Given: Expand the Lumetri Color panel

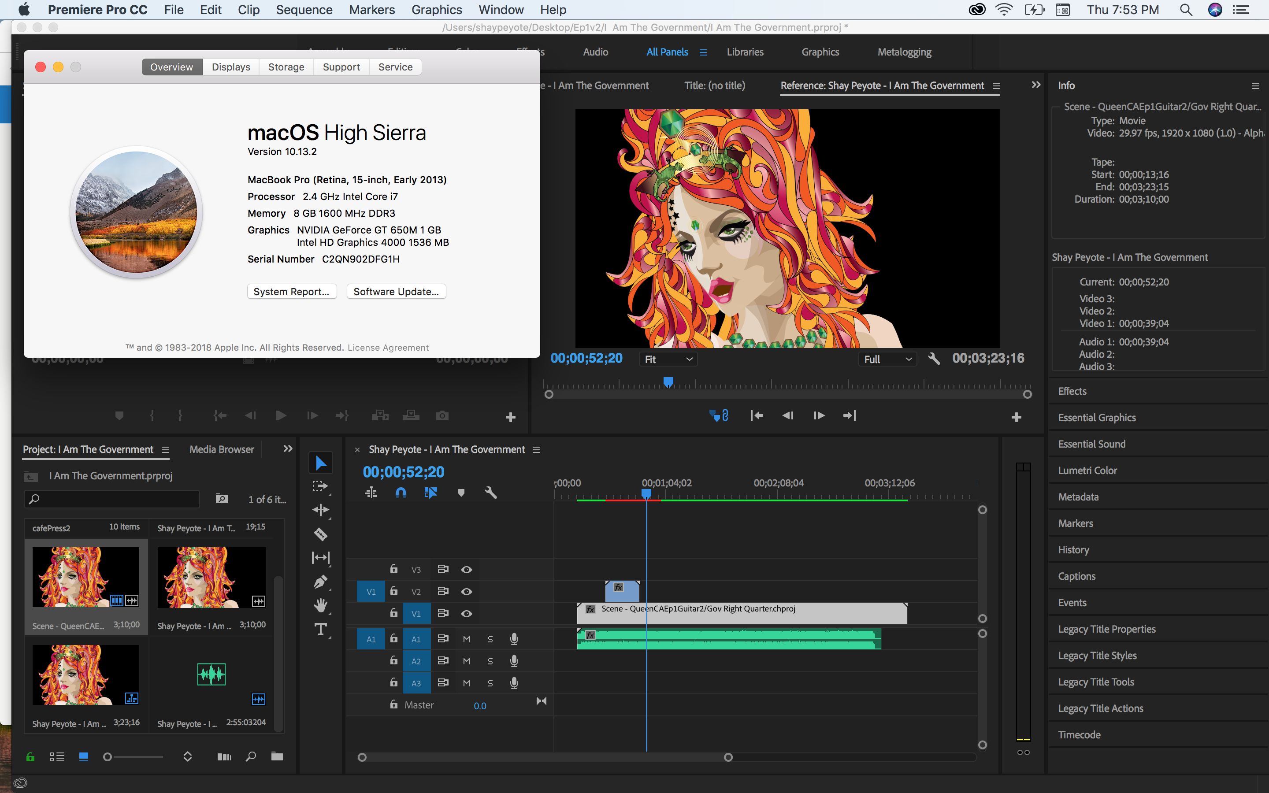Looking at the screenshot, I should (x=1089, y=470).
